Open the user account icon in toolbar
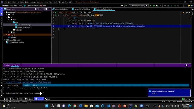The height and width of the screenshot is (109, 194). [x=122, y=5]
